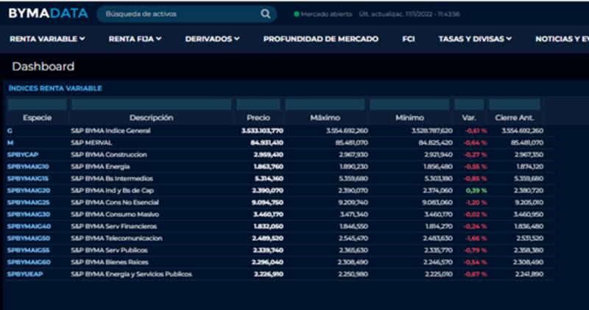Click the BYMADATA logo
589x310 pixels.
point(48,13)
